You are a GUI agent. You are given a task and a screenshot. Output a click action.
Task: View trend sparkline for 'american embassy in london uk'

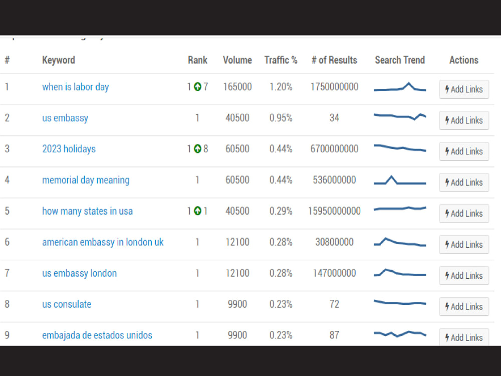coord(400,242)
